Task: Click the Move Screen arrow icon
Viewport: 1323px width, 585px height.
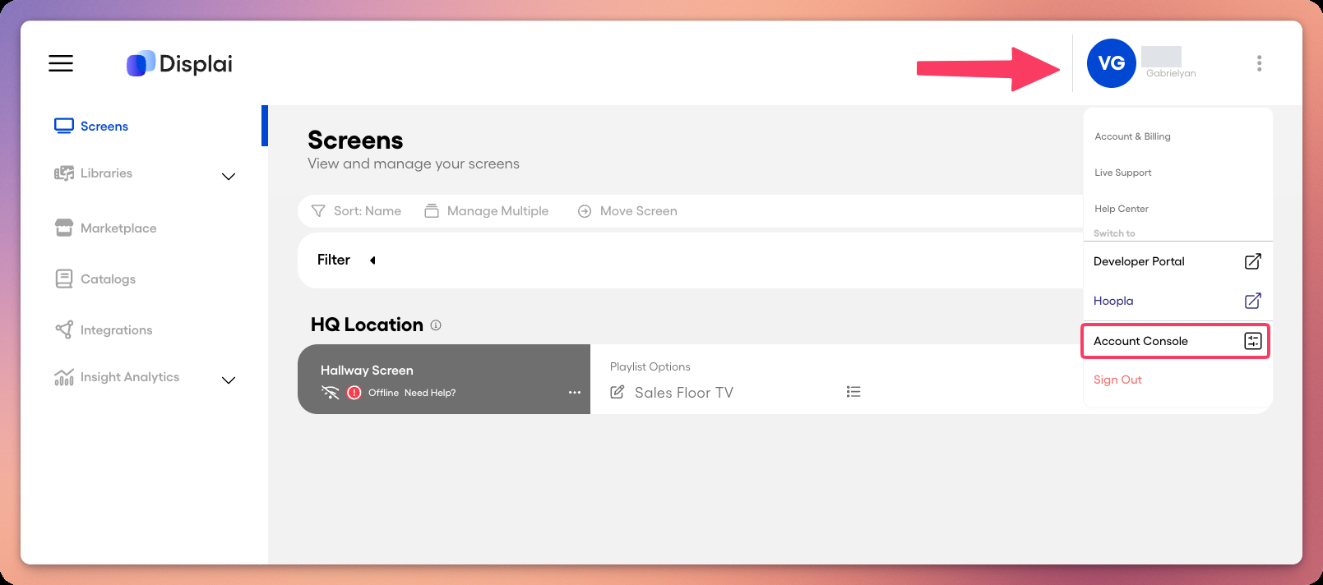Action: coord(585,211)
